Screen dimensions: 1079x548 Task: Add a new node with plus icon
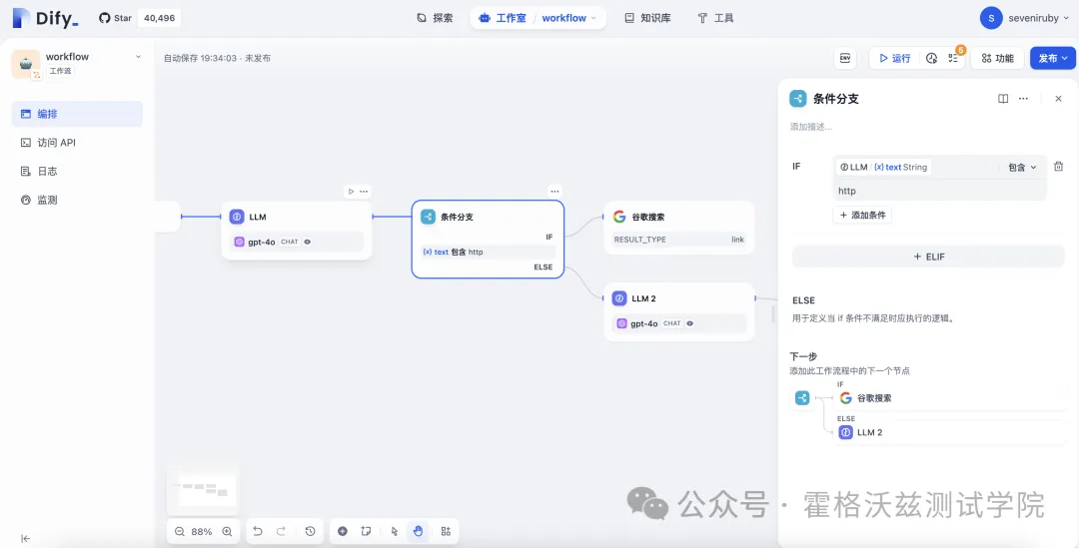click(x=343, y=531)
